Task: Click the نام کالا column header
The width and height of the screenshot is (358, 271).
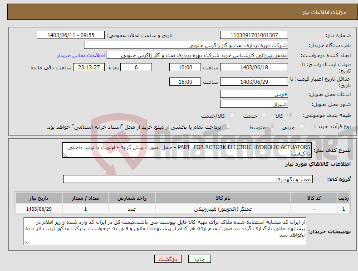Action: [223, 198]
